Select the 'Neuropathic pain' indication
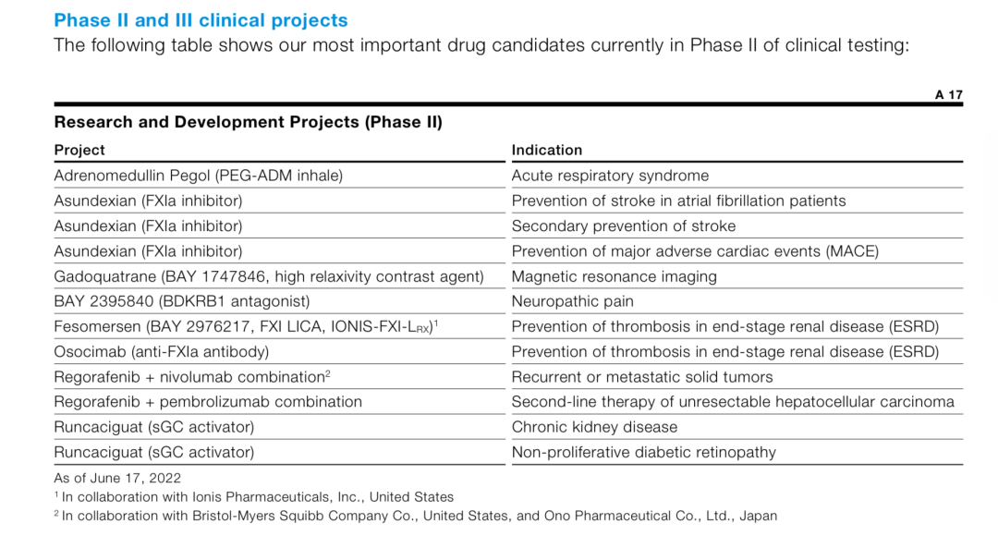 tap(572, 301)
